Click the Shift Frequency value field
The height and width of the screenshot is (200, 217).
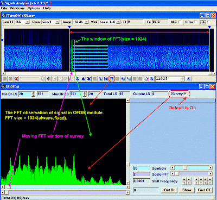pyautogui.click(x=141, y=181)
